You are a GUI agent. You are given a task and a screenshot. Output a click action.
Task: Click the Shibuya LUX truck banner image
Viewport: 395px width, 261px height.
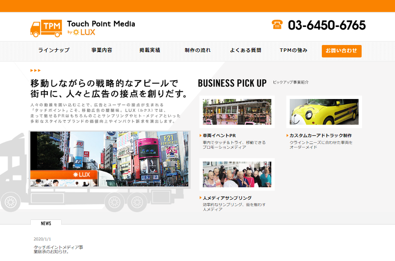coord(110,159)
